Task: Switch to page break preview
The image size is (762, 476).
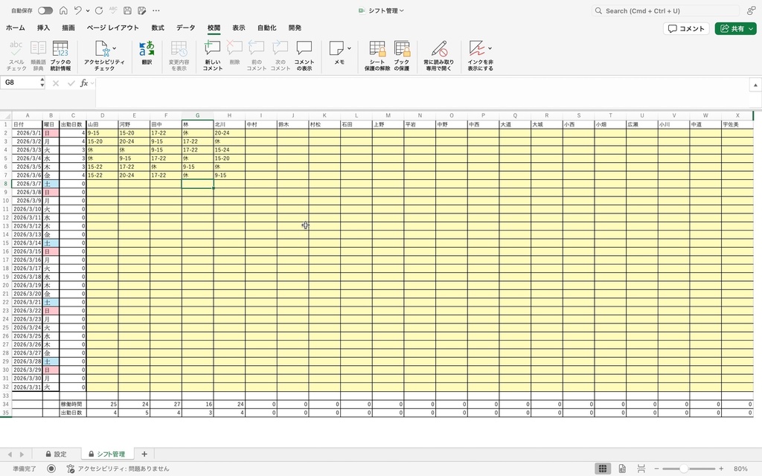Action: pos(641,469)
